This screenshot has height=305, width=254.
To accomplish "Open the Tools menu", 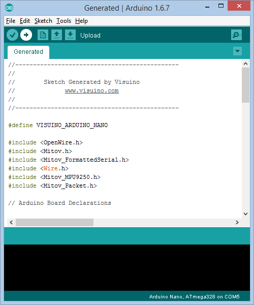I will click(x=63, y=21).
